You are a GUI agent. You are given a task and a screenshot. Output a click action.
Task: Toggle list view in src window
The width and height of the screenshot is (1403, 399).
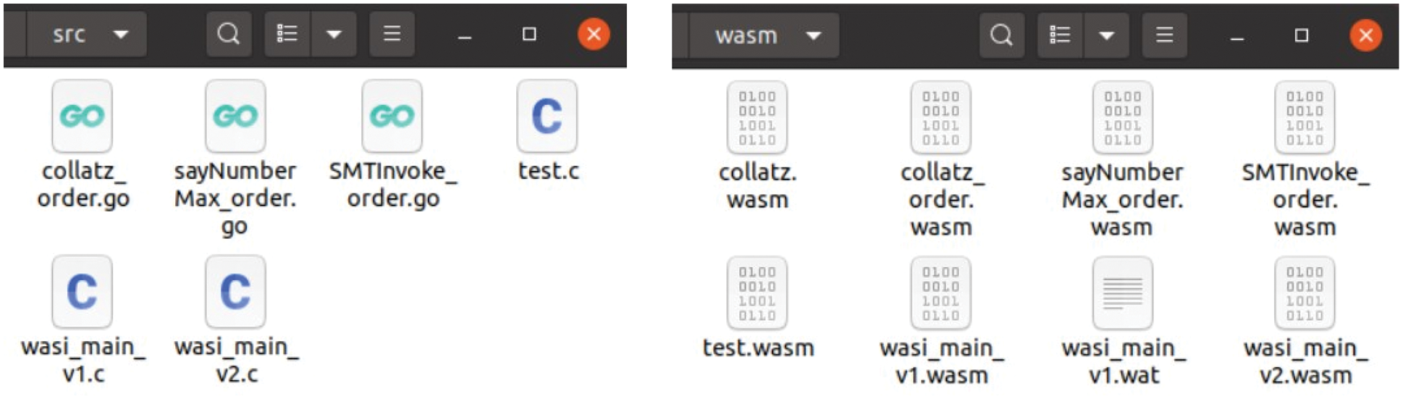click(x=287, y=34)
